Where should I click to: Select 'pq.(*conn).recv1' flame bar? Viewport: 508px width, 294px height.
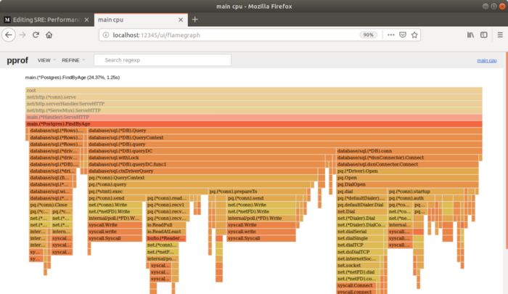point(168,205)
